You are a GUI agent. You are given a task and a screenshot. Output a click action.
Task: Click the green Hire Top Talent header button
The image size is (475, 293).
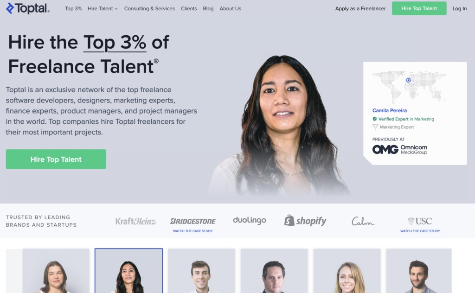pyautogui.click(x=419, y=8)
